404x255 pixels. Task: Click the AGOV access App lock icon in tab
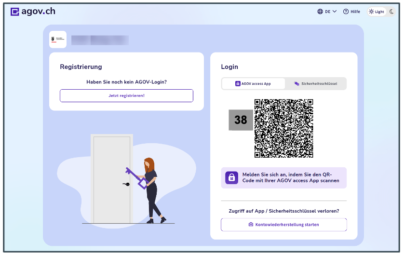pos(238,84)
